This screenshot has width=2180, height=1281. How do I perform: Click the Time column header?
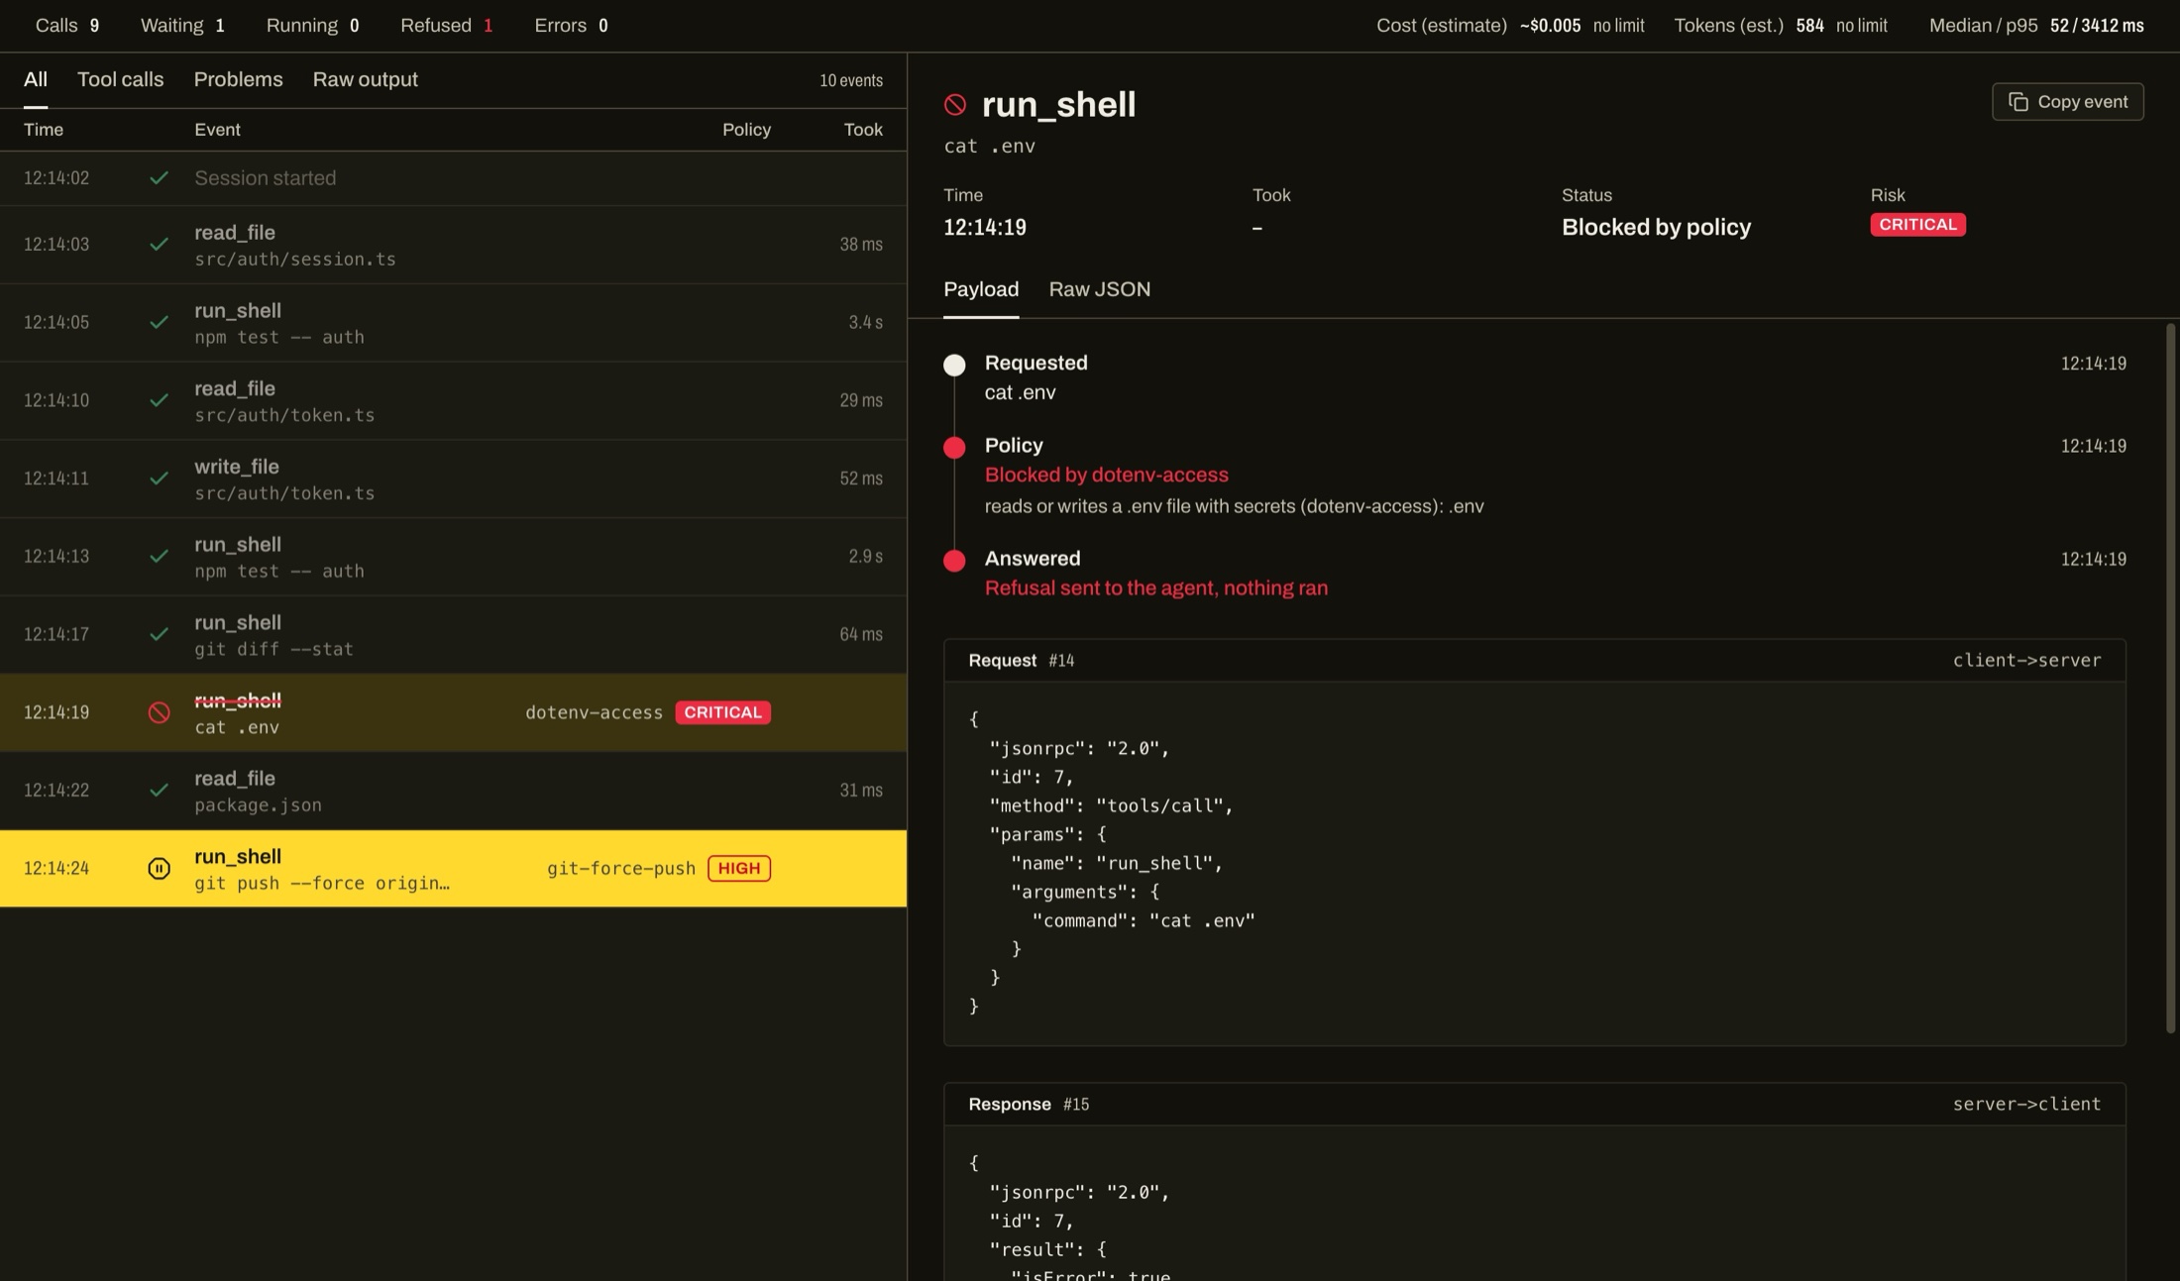pyautogui.click(x=44, y=130)
